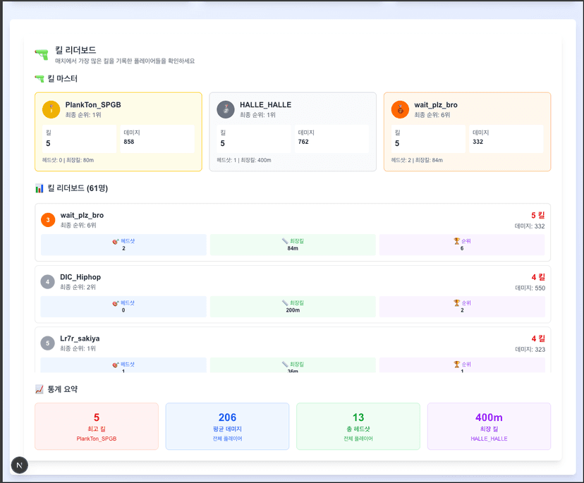The image size is (584, 483).
Task: Click the orange rank 3 badge
Action: point(48,220)
